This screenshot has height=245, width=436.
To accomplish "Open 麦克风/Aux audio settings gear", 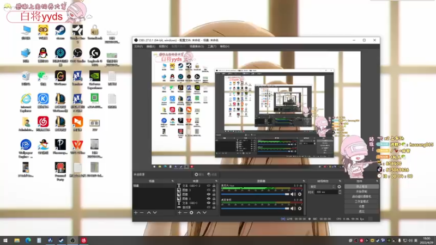I will pyautogui.click(x=300, y=194).
